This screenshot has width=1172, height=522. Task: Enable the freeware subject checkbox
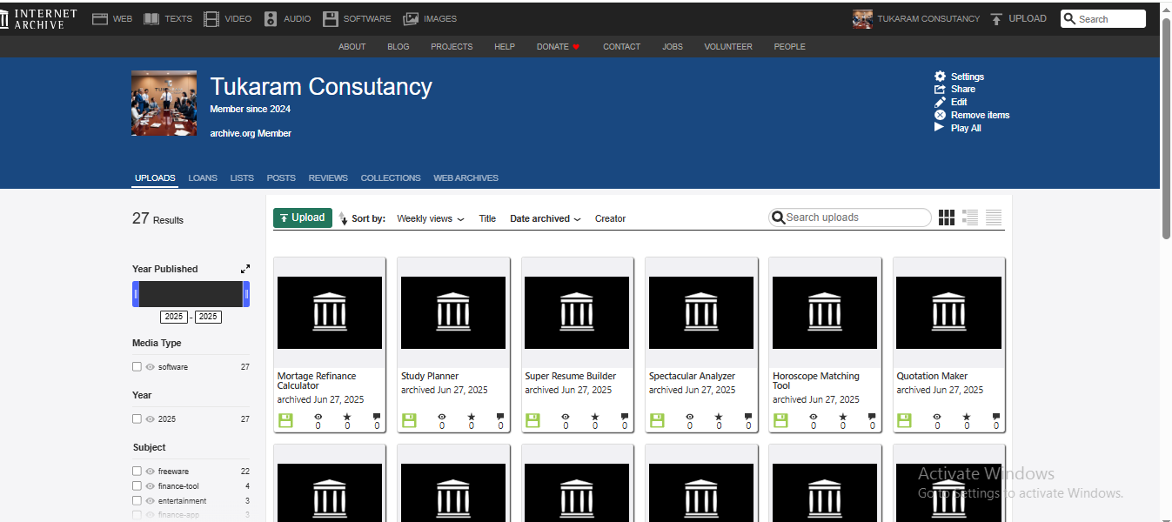[137, 472]
